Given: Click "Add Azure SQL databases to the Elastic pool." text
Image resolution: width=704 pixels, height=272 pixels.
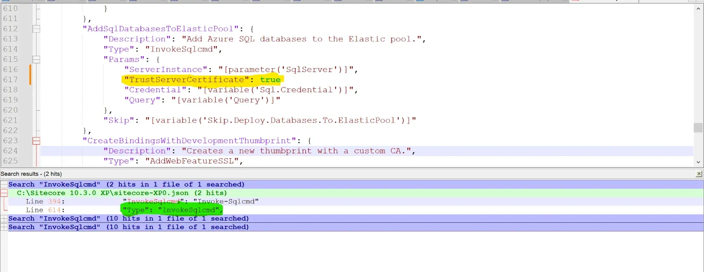Looking at the screenshot, I should coord(301,39).
